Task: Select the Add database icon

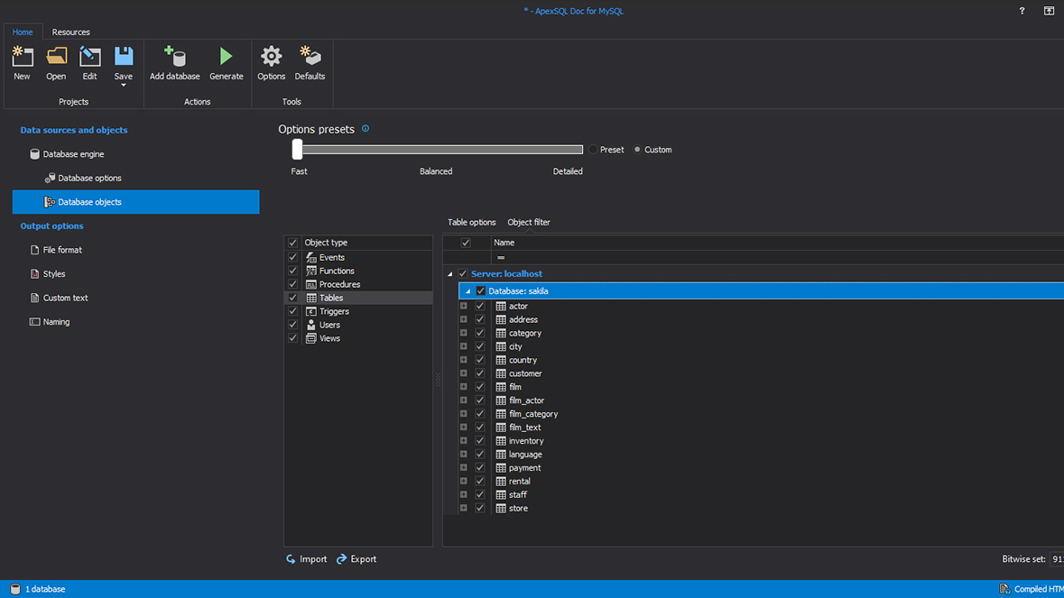Action: click(174, 56)
